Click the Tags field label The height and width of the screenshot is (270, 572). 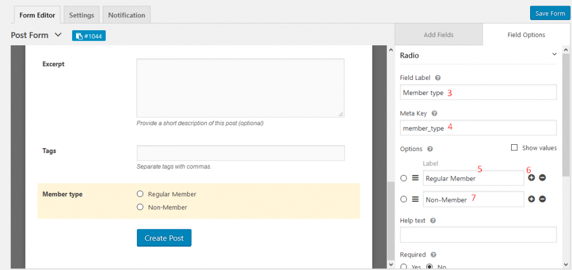49,150
